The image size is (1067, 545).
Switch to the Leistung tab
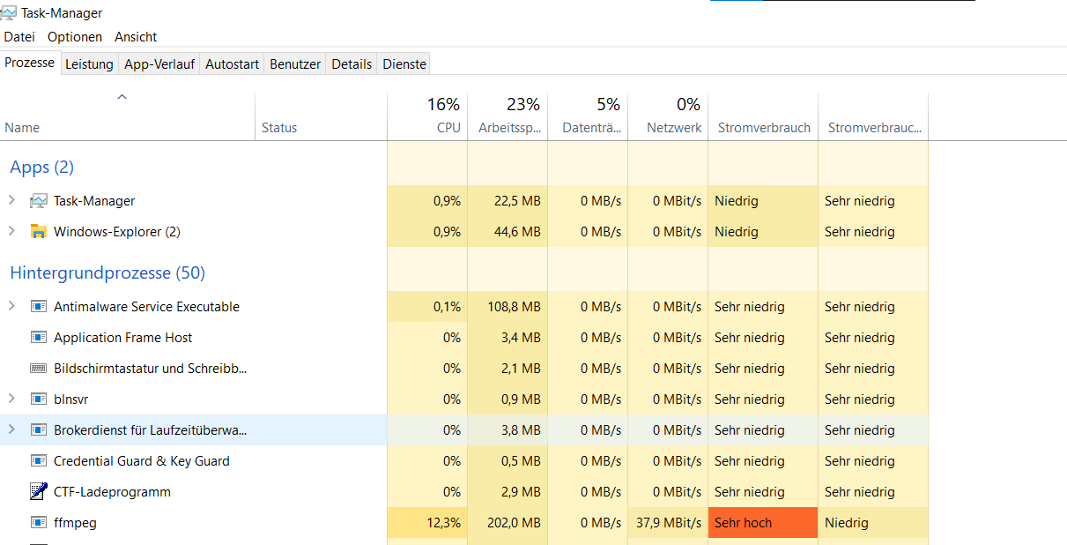click(x=89, y=63)
